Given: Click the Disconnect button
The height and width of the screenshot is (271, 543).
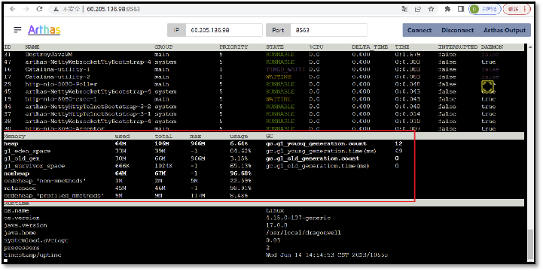Looking at the screenshot, I should pyautogui.click(x=457, y=30).
